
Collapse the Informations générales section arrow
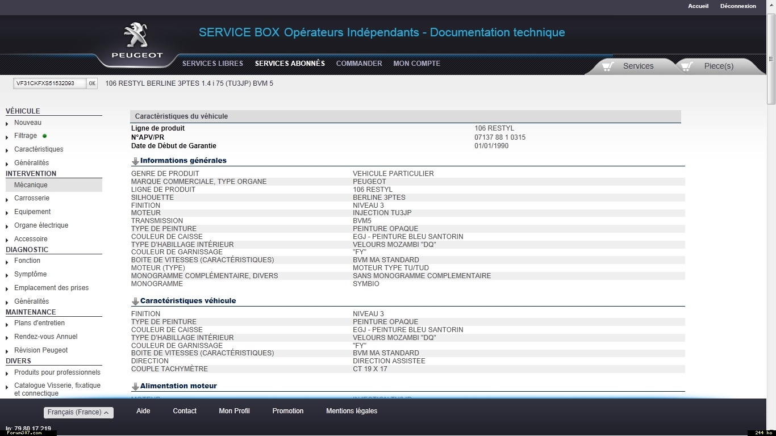pyautogui.click(x=135, y=161)
